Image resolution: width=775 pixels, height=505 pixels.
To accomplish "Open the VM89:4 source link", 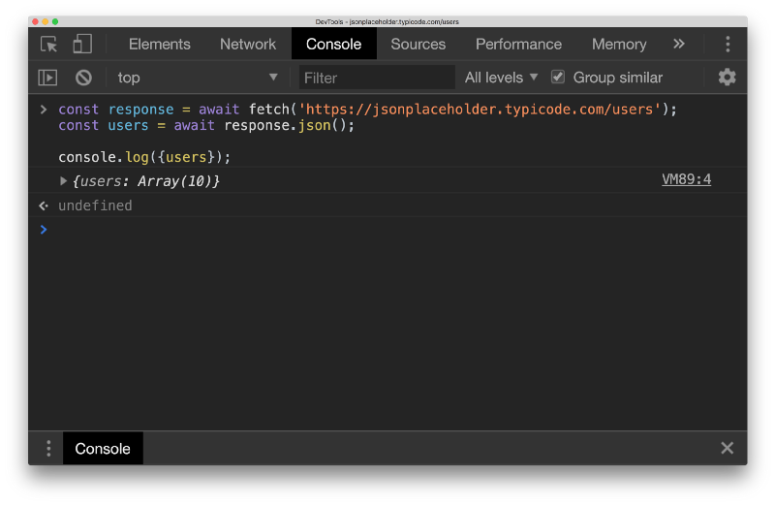I will 686,179.
